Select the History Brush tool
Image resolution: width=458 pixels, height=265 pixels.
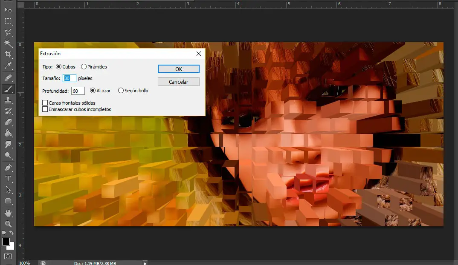8,111
